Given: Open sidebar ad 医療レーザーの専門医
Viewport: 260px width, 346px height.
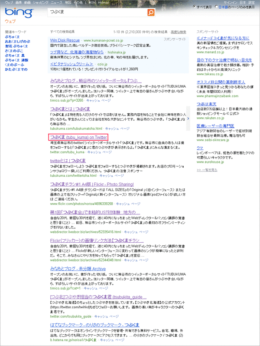Looking at the screenshot, I should tap(215, 126).
